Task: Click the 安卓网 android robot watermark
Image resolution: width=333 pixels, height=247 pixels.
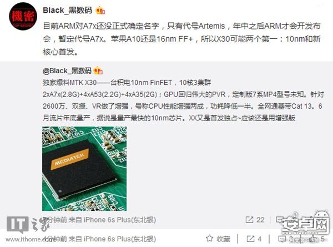Action: pos(306,224)
